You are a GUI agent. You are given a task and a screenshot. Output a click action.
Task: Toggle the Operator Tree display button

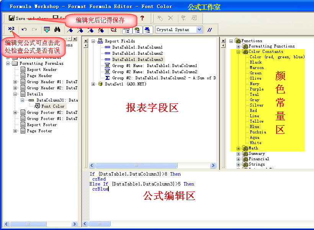point(147,30)
